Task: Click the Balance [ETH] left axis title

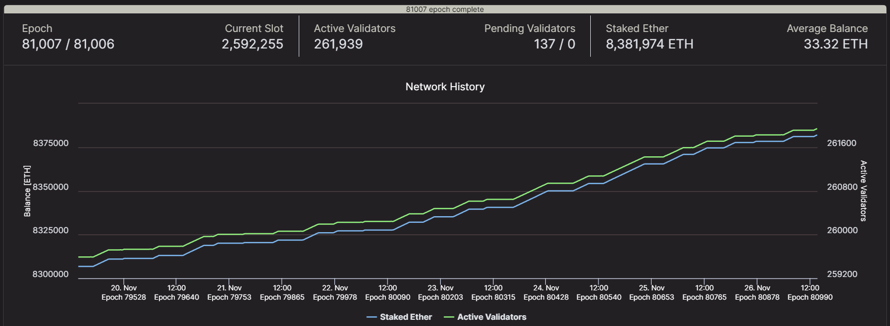Action: click(x=27, y=191)
